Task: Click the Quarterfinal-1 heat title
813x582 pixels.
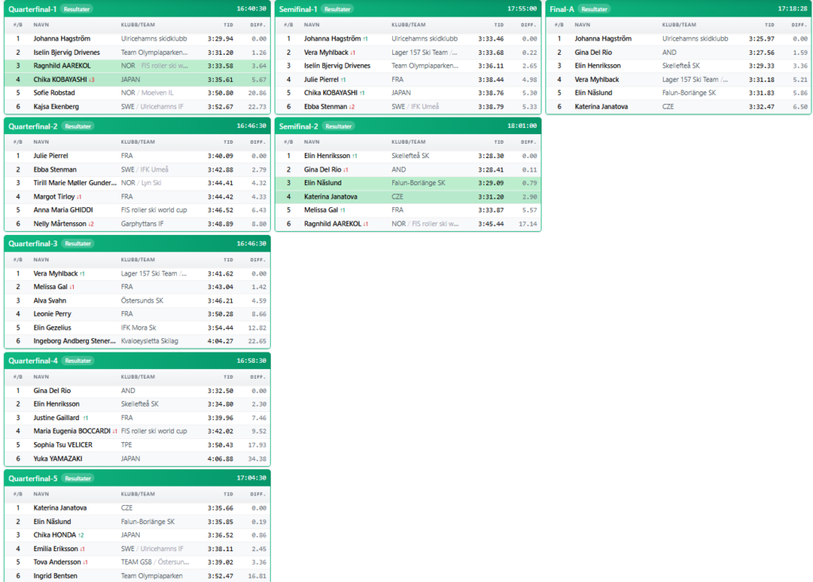Action: pos(33,9)
